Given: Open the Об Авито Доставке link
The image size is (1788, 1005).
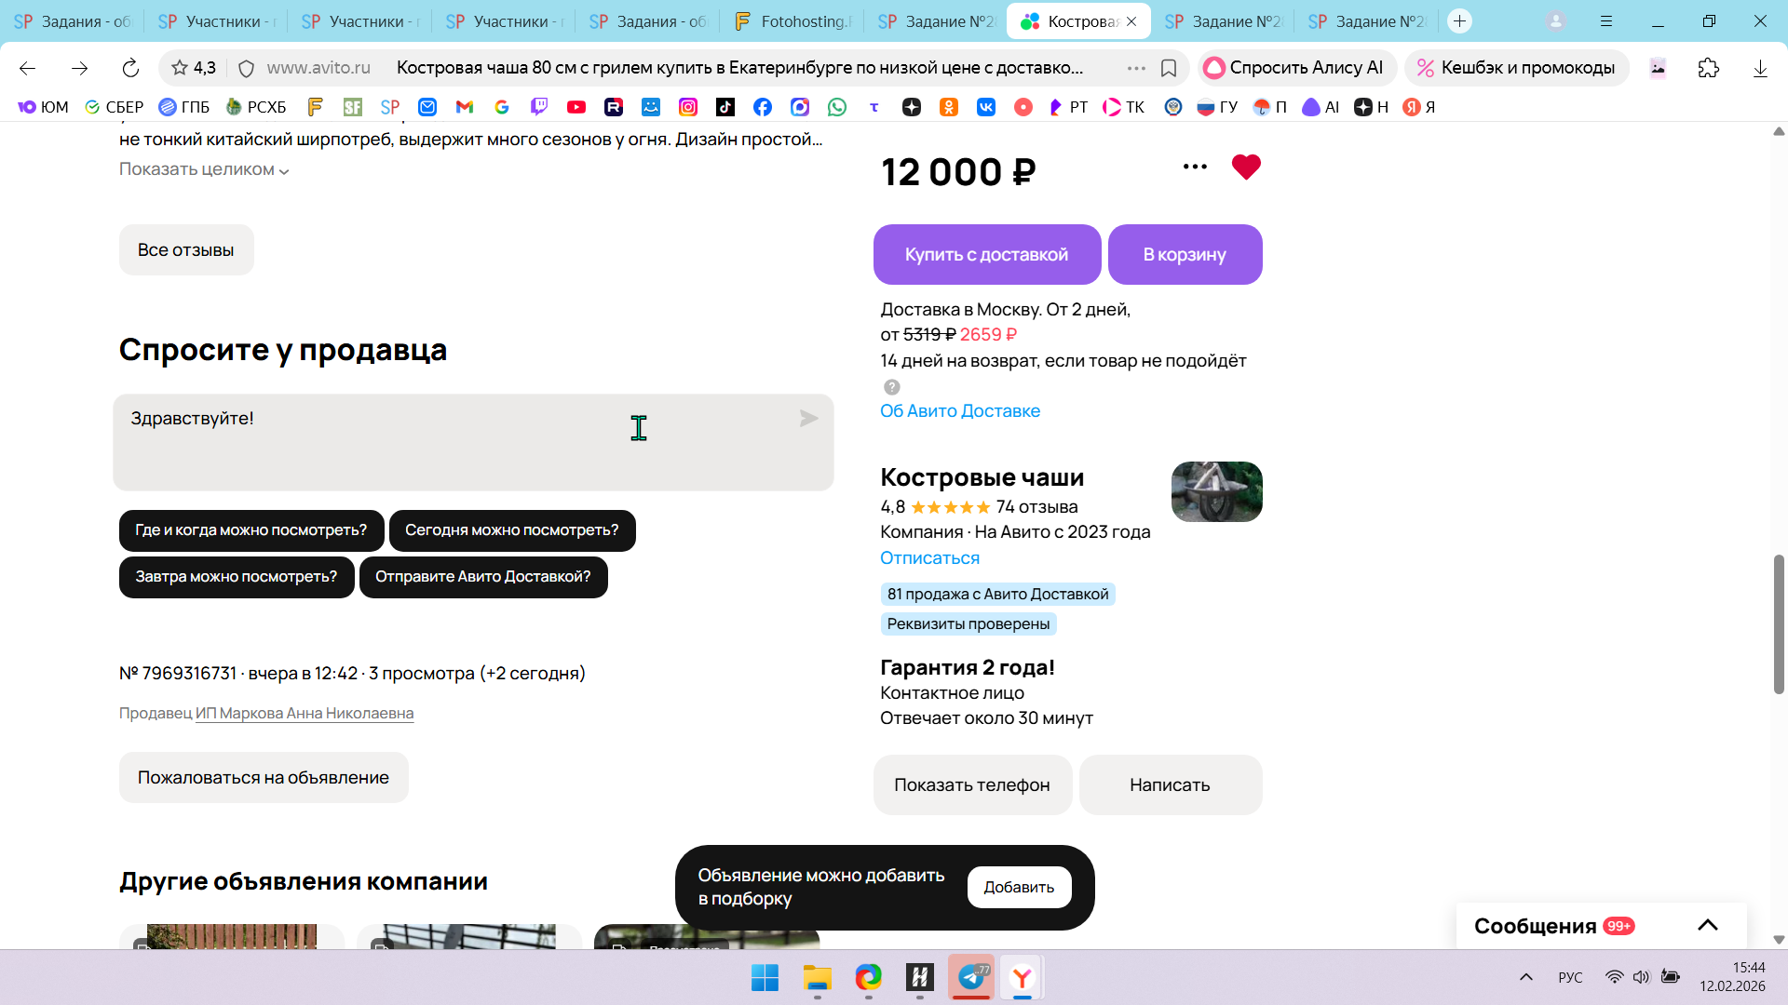Looking at the screenshot, I should [x=959, y=411].
